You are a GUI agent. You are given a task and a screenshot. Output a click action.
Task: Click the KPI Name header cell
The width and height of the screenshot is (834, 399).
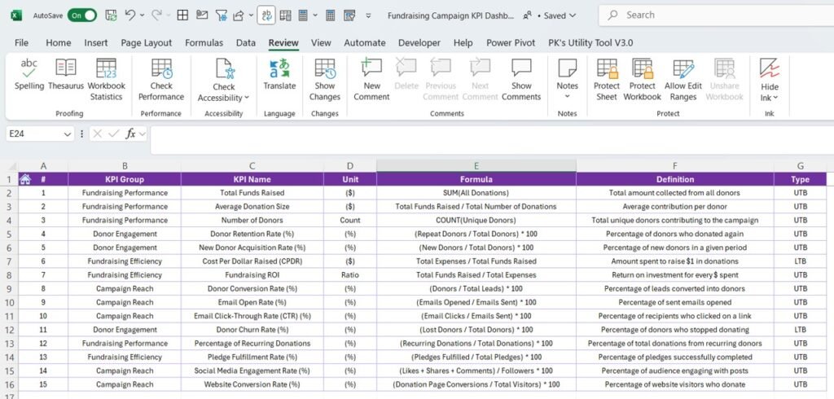[252, 179]
